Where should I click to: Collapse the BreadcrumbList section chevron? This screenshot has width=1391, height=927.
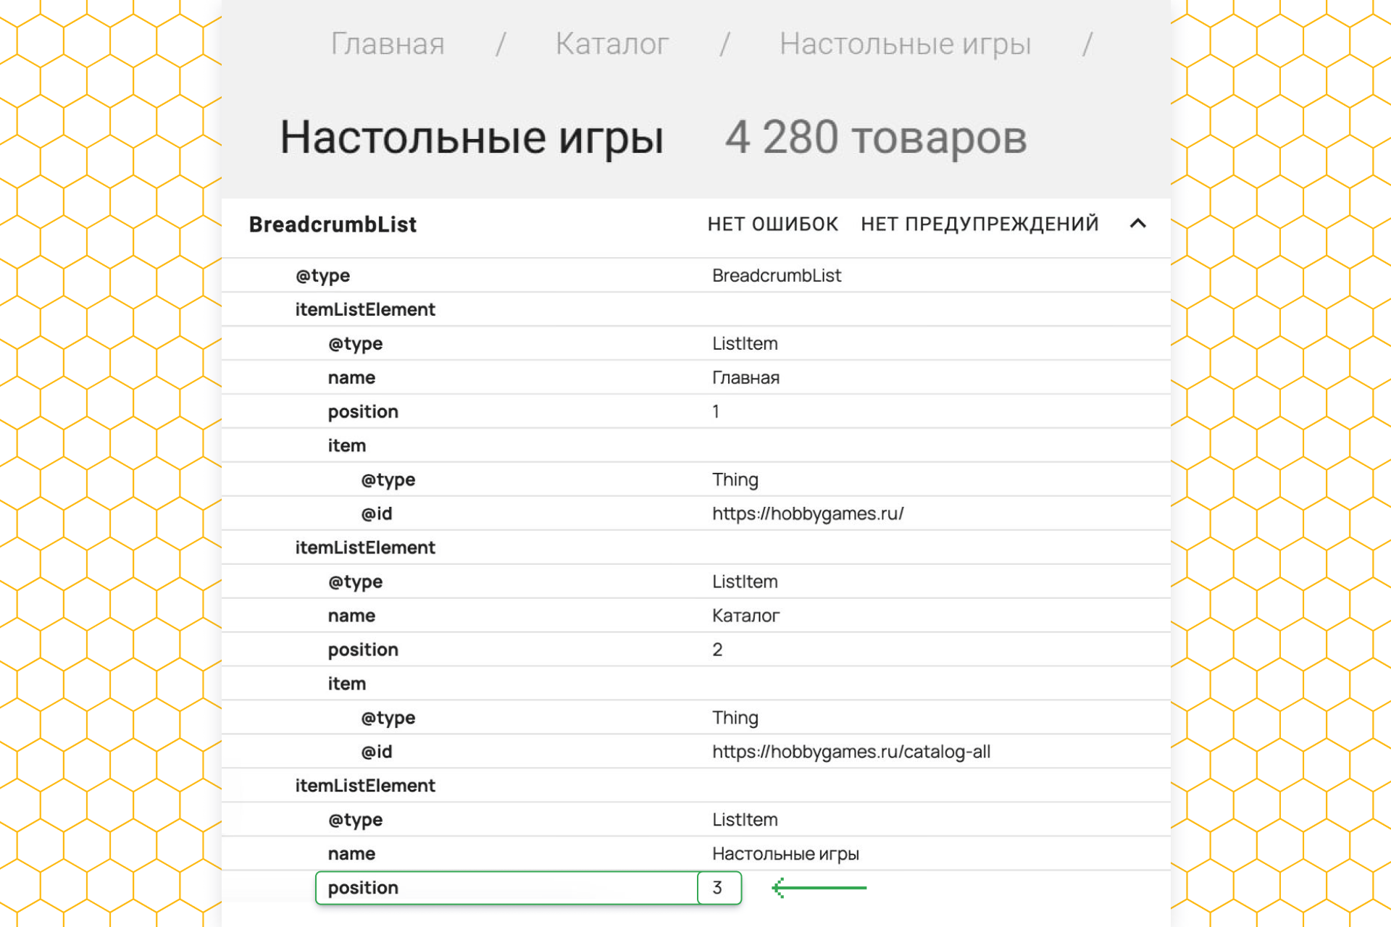[1137, 224]
